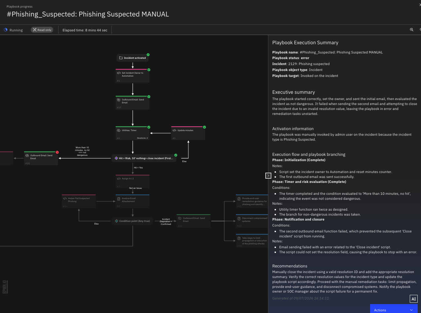This screenshot has height=313, width=421.
Task: Click the folder icon in Incident activated
Action: coord(121,58)
